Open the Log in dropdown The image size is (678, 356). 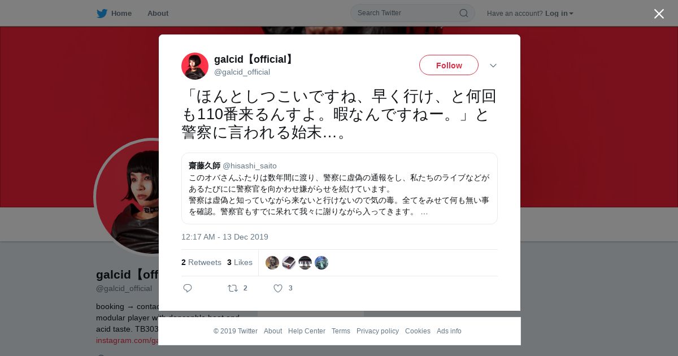tap(559, 13)
